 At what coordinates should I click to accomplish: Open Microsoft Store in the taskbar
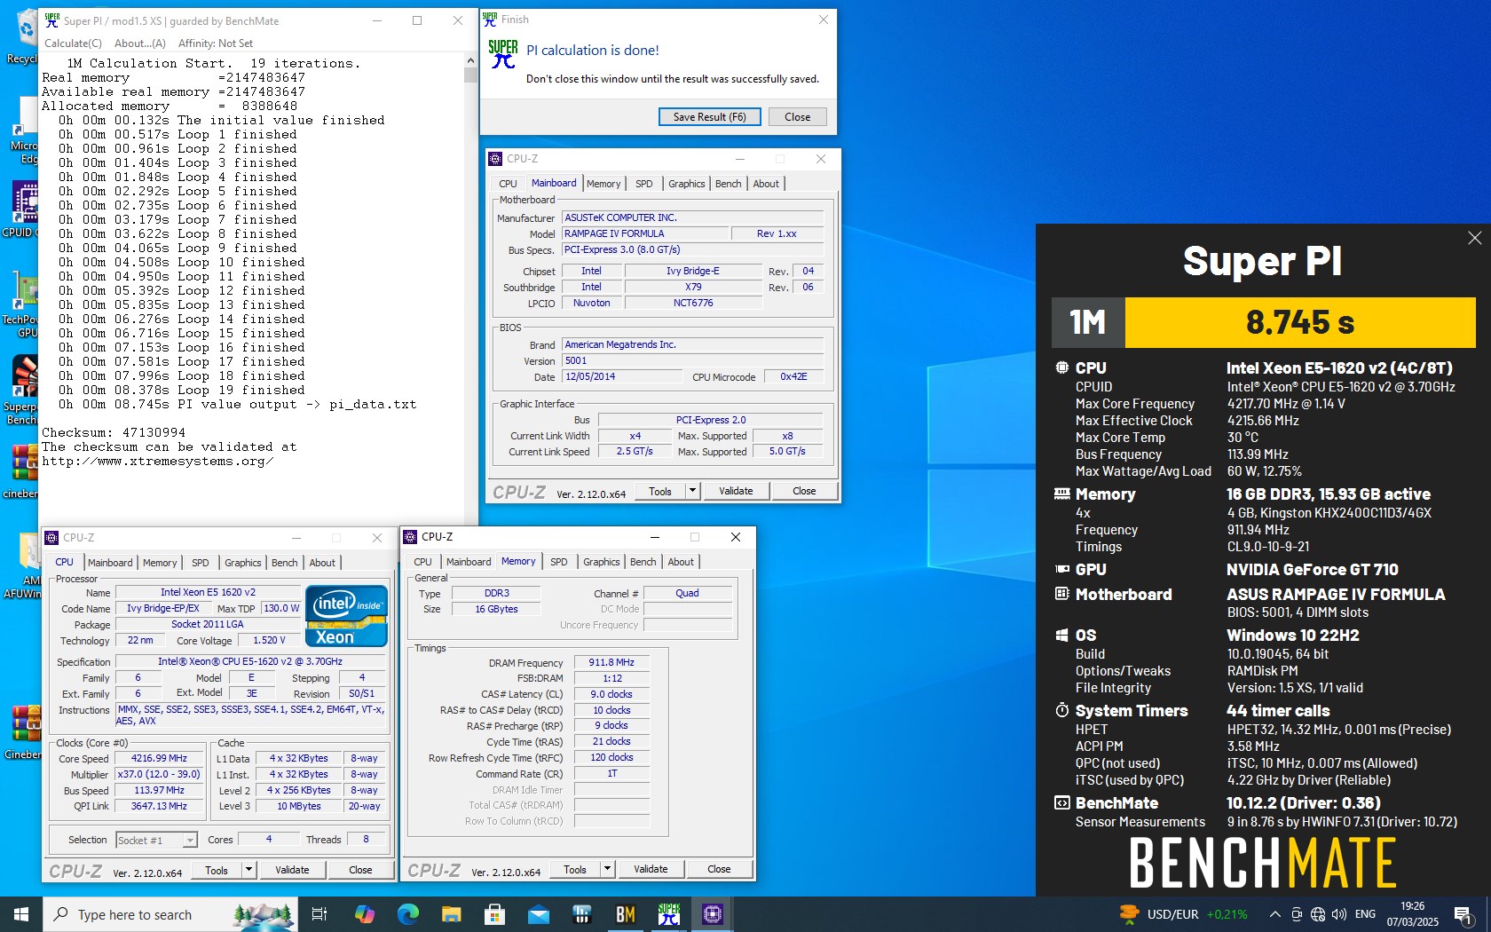494,914
